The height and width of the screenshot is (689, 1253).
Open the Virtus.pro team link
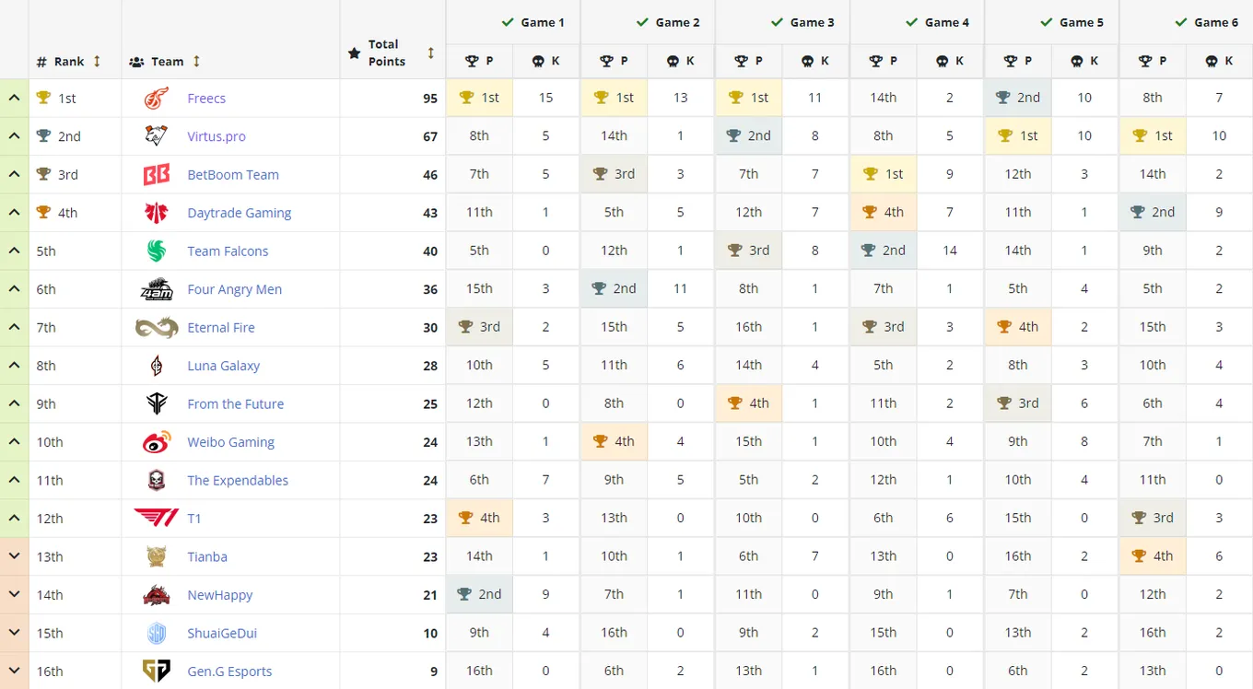[217, 136]
